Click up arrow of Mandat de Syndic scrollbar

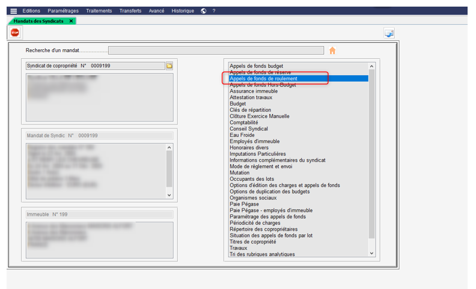(x=169, y=147)
